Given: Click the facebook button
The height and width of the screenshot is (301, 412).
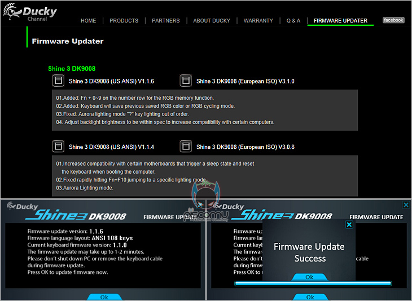Looking at the screenshot, I should pos(393,20).
